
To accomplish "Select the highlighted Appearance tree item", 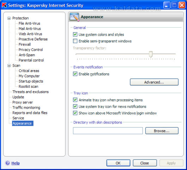I will [x=23, y=123].
